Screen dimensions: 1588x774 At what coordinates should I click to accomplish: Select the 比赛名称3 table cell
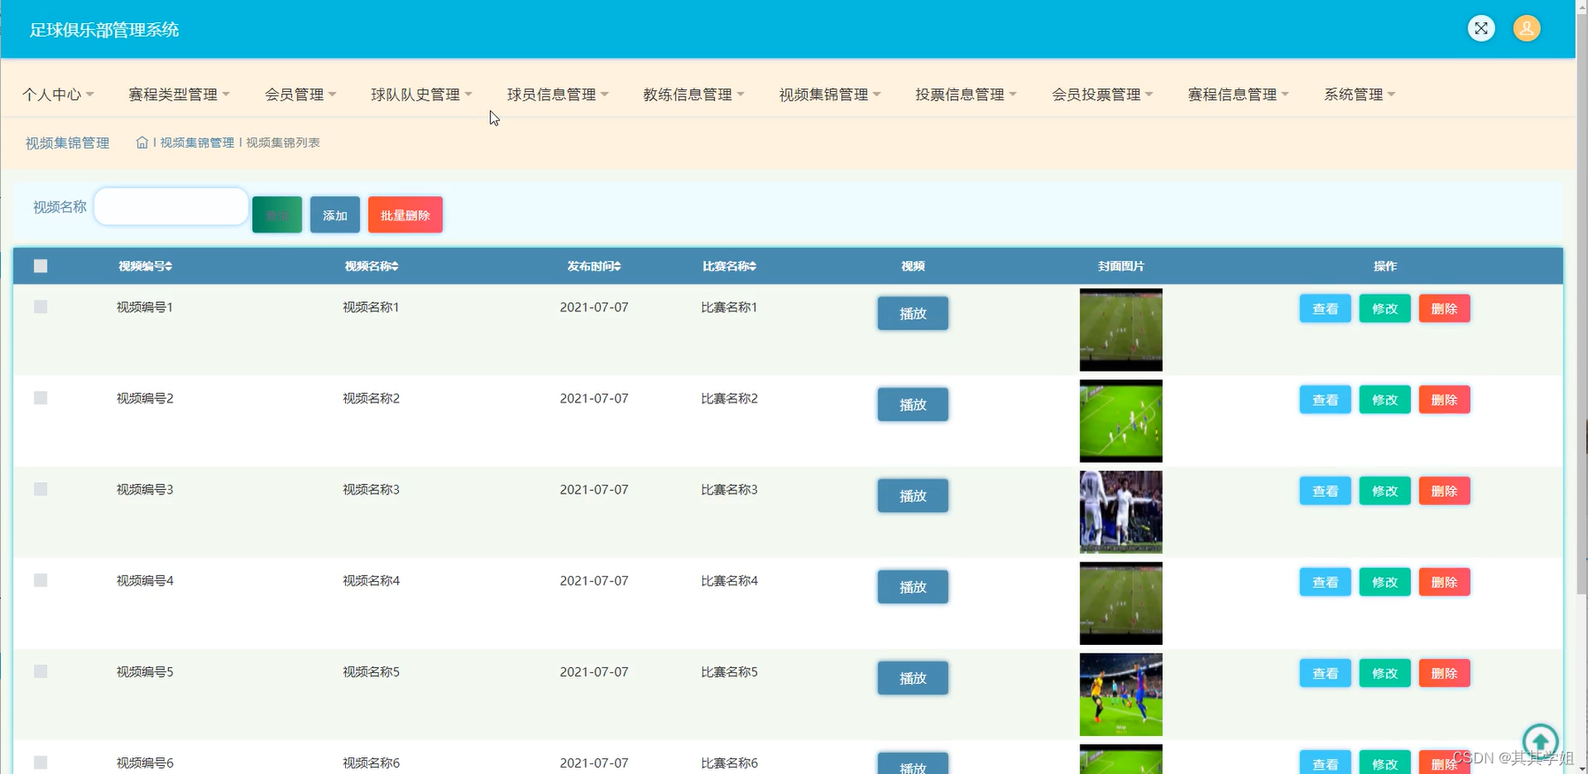click(x=730, y=489)
